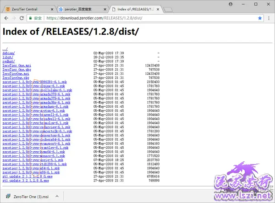Image resolution: width=275 pixels, height=203 pixels.
Task: Close the zerotier Baidu search tab
Action: point(105,9)
